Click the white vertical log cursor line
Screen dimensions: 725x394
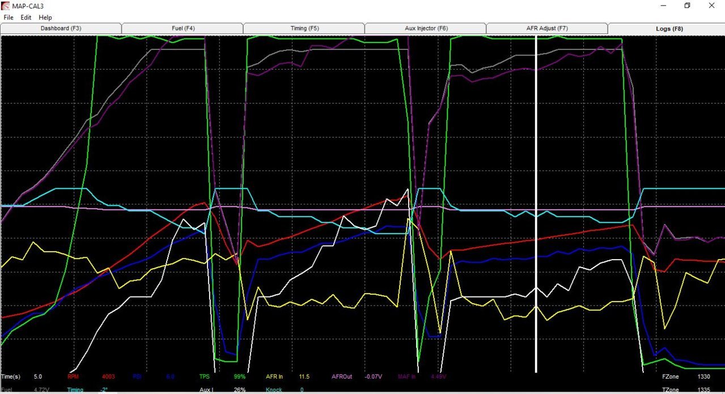[536, 204]
